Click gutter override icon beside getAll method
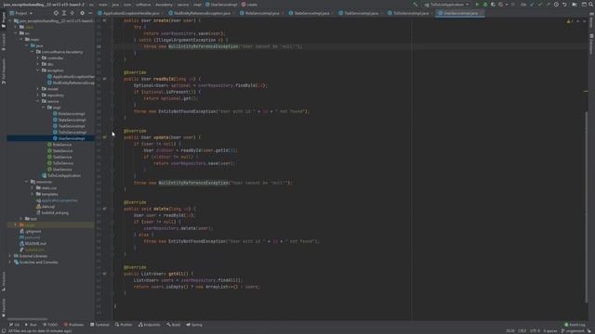The image size is (595, 334). tap(104, 274)
